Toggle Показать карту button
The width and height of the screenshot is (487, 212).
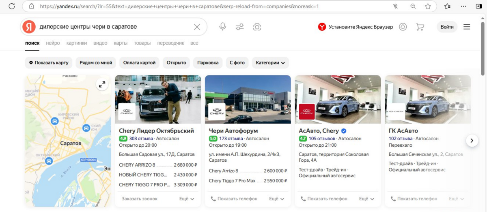(x=49, y=63)
